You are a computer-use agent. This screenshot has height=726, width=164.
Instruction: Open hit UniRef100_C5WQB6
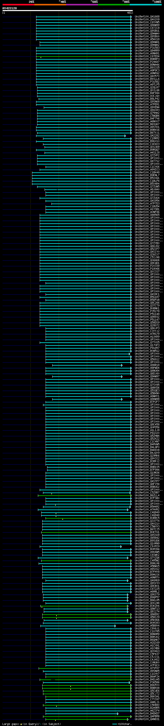pos(147,116)
